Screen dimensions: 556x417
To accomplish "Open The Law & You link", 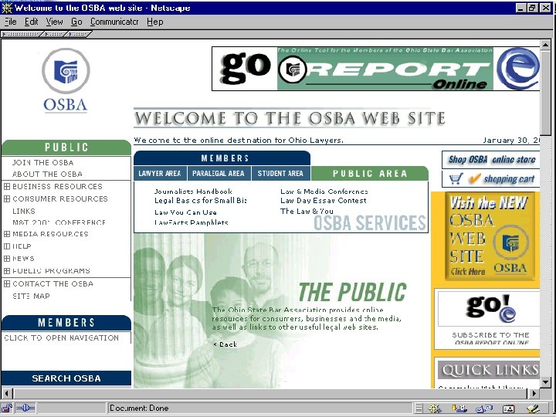I will pos(307,212).
